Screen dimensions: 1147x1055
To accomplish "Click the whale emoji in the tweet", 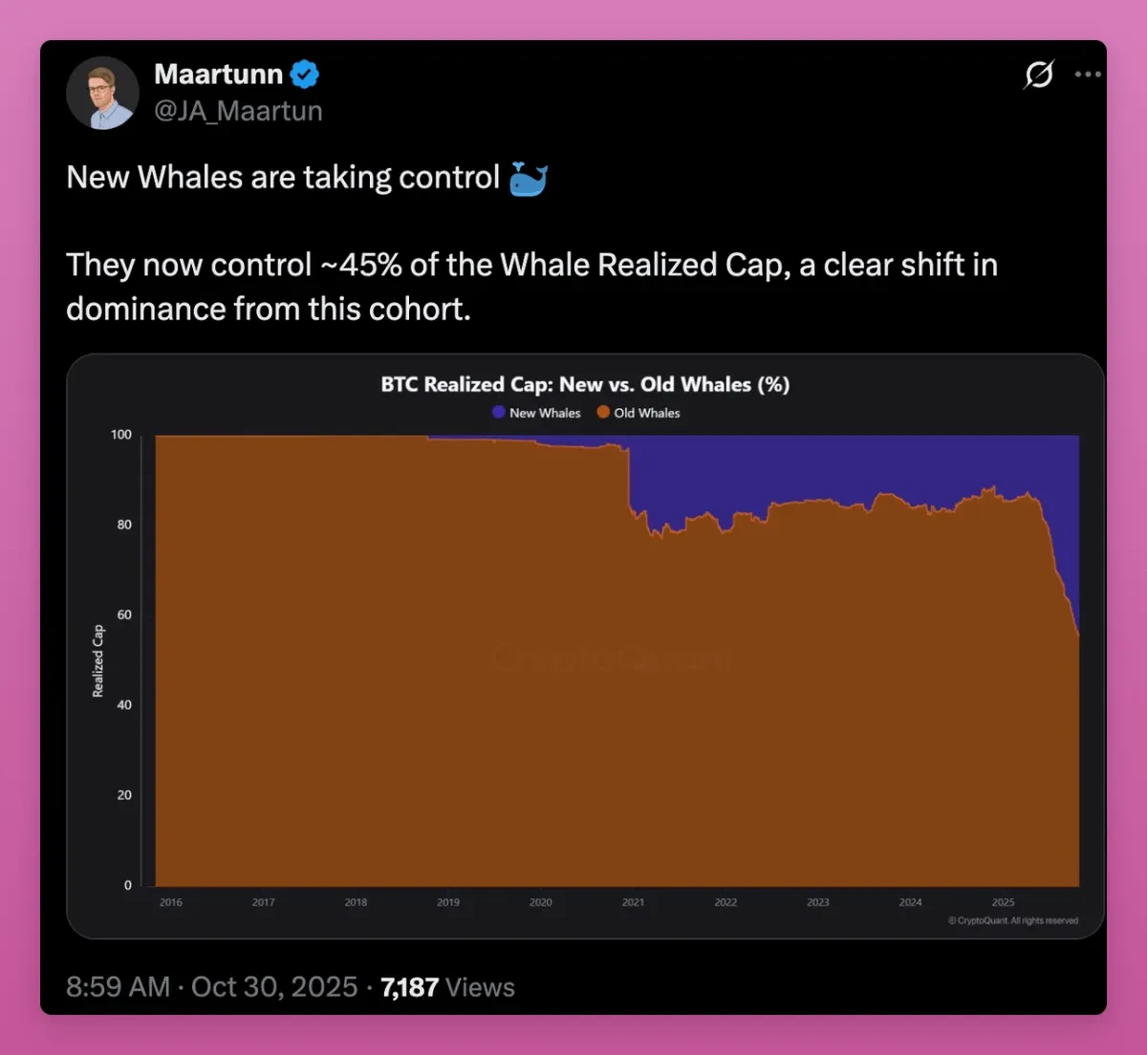I will coord(528,178).
